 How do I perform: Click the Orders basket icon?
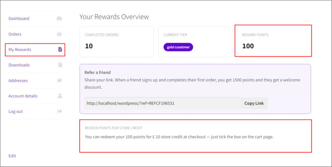point(59,34)
